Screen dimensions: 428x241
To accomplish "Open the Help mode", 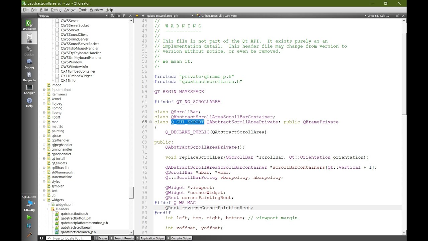I will coord(29,102).
